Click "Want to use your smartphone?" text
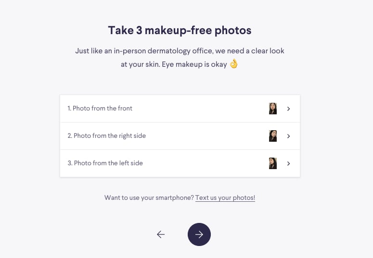Image resolution: width=373 pixels, height=258 pixels. click(149, 197)
